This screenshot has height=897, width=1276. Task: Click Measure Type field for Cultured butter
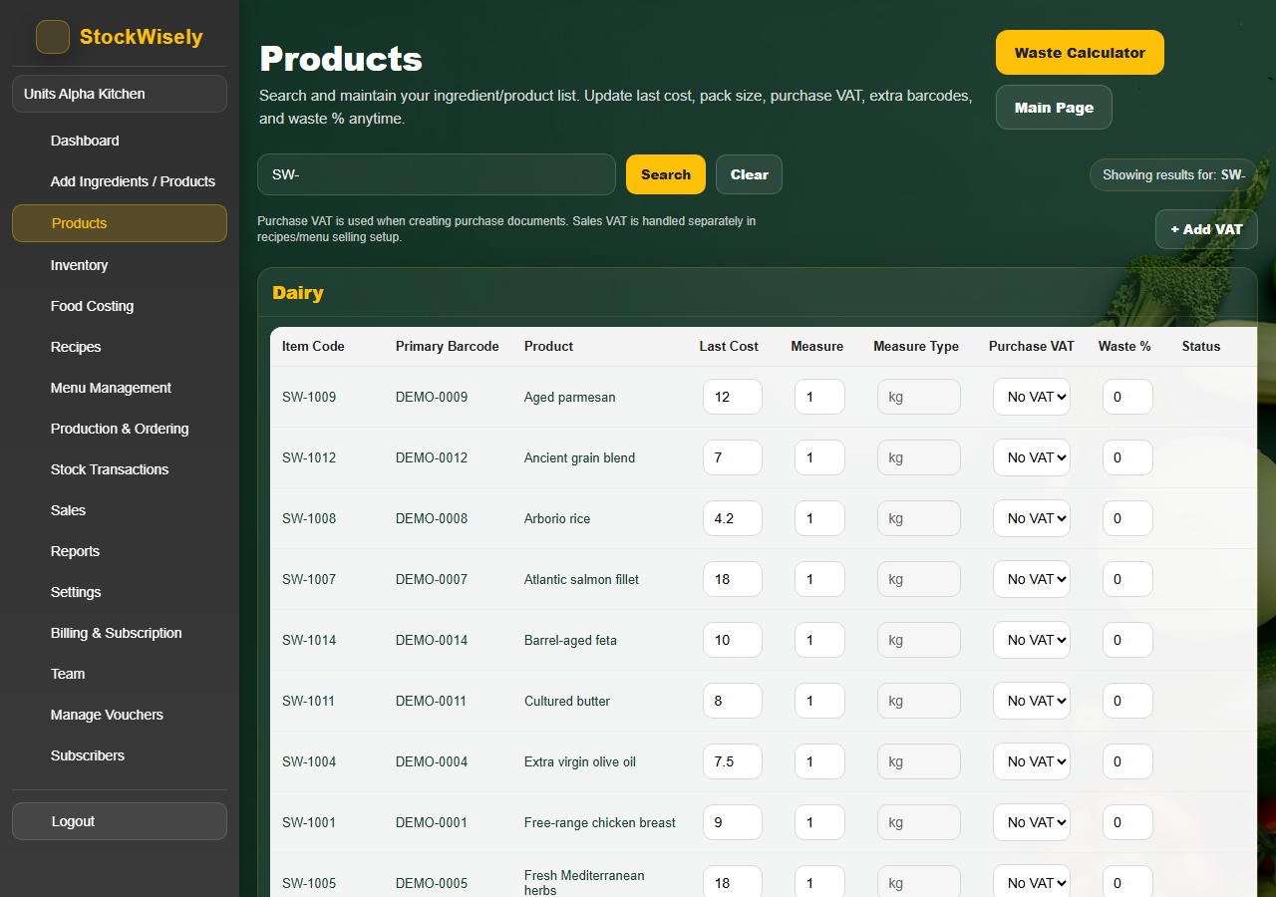click(x=919, y=701)
